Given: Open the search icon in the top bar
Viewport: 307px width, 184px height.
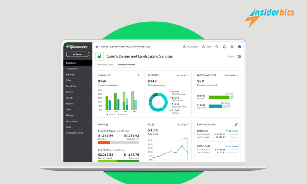Looking at the screenshot, I should point(216,46).
